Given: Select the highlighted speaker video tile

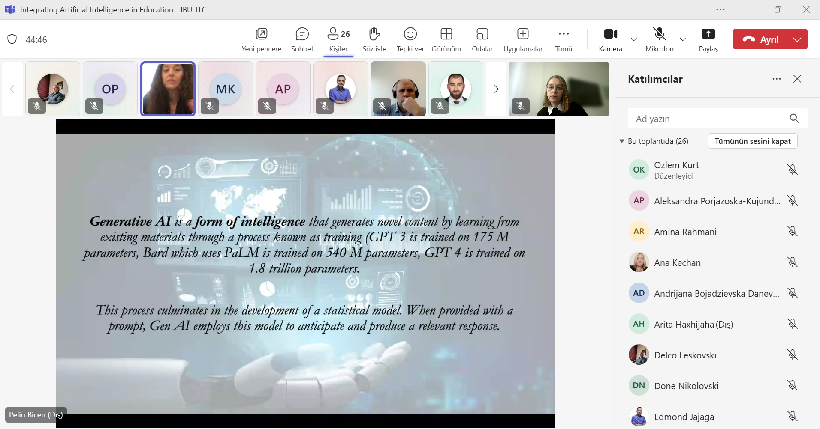Looking at the screenshot, I should tap(168, 89).
